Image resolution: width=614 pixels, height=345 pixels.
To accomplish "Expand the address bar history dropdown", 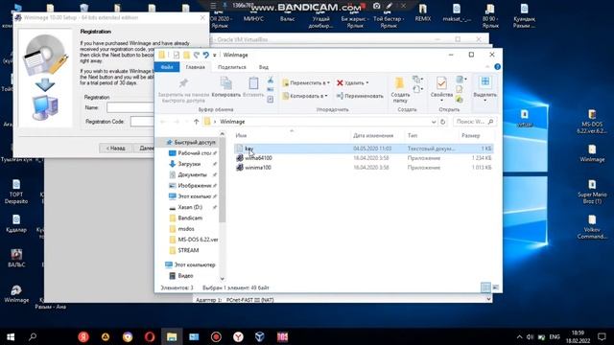I will 434,122.
